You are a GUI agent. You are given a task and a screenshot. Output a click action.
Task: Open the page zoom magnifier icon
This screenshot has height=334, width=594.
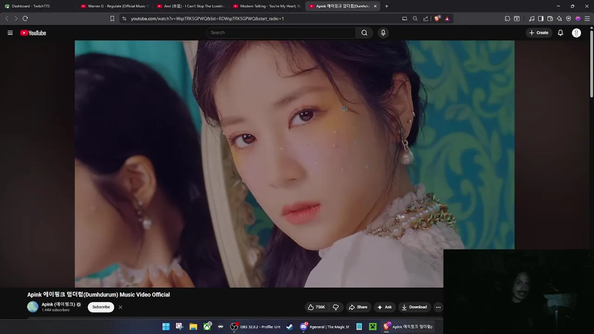tap(415, 19)
